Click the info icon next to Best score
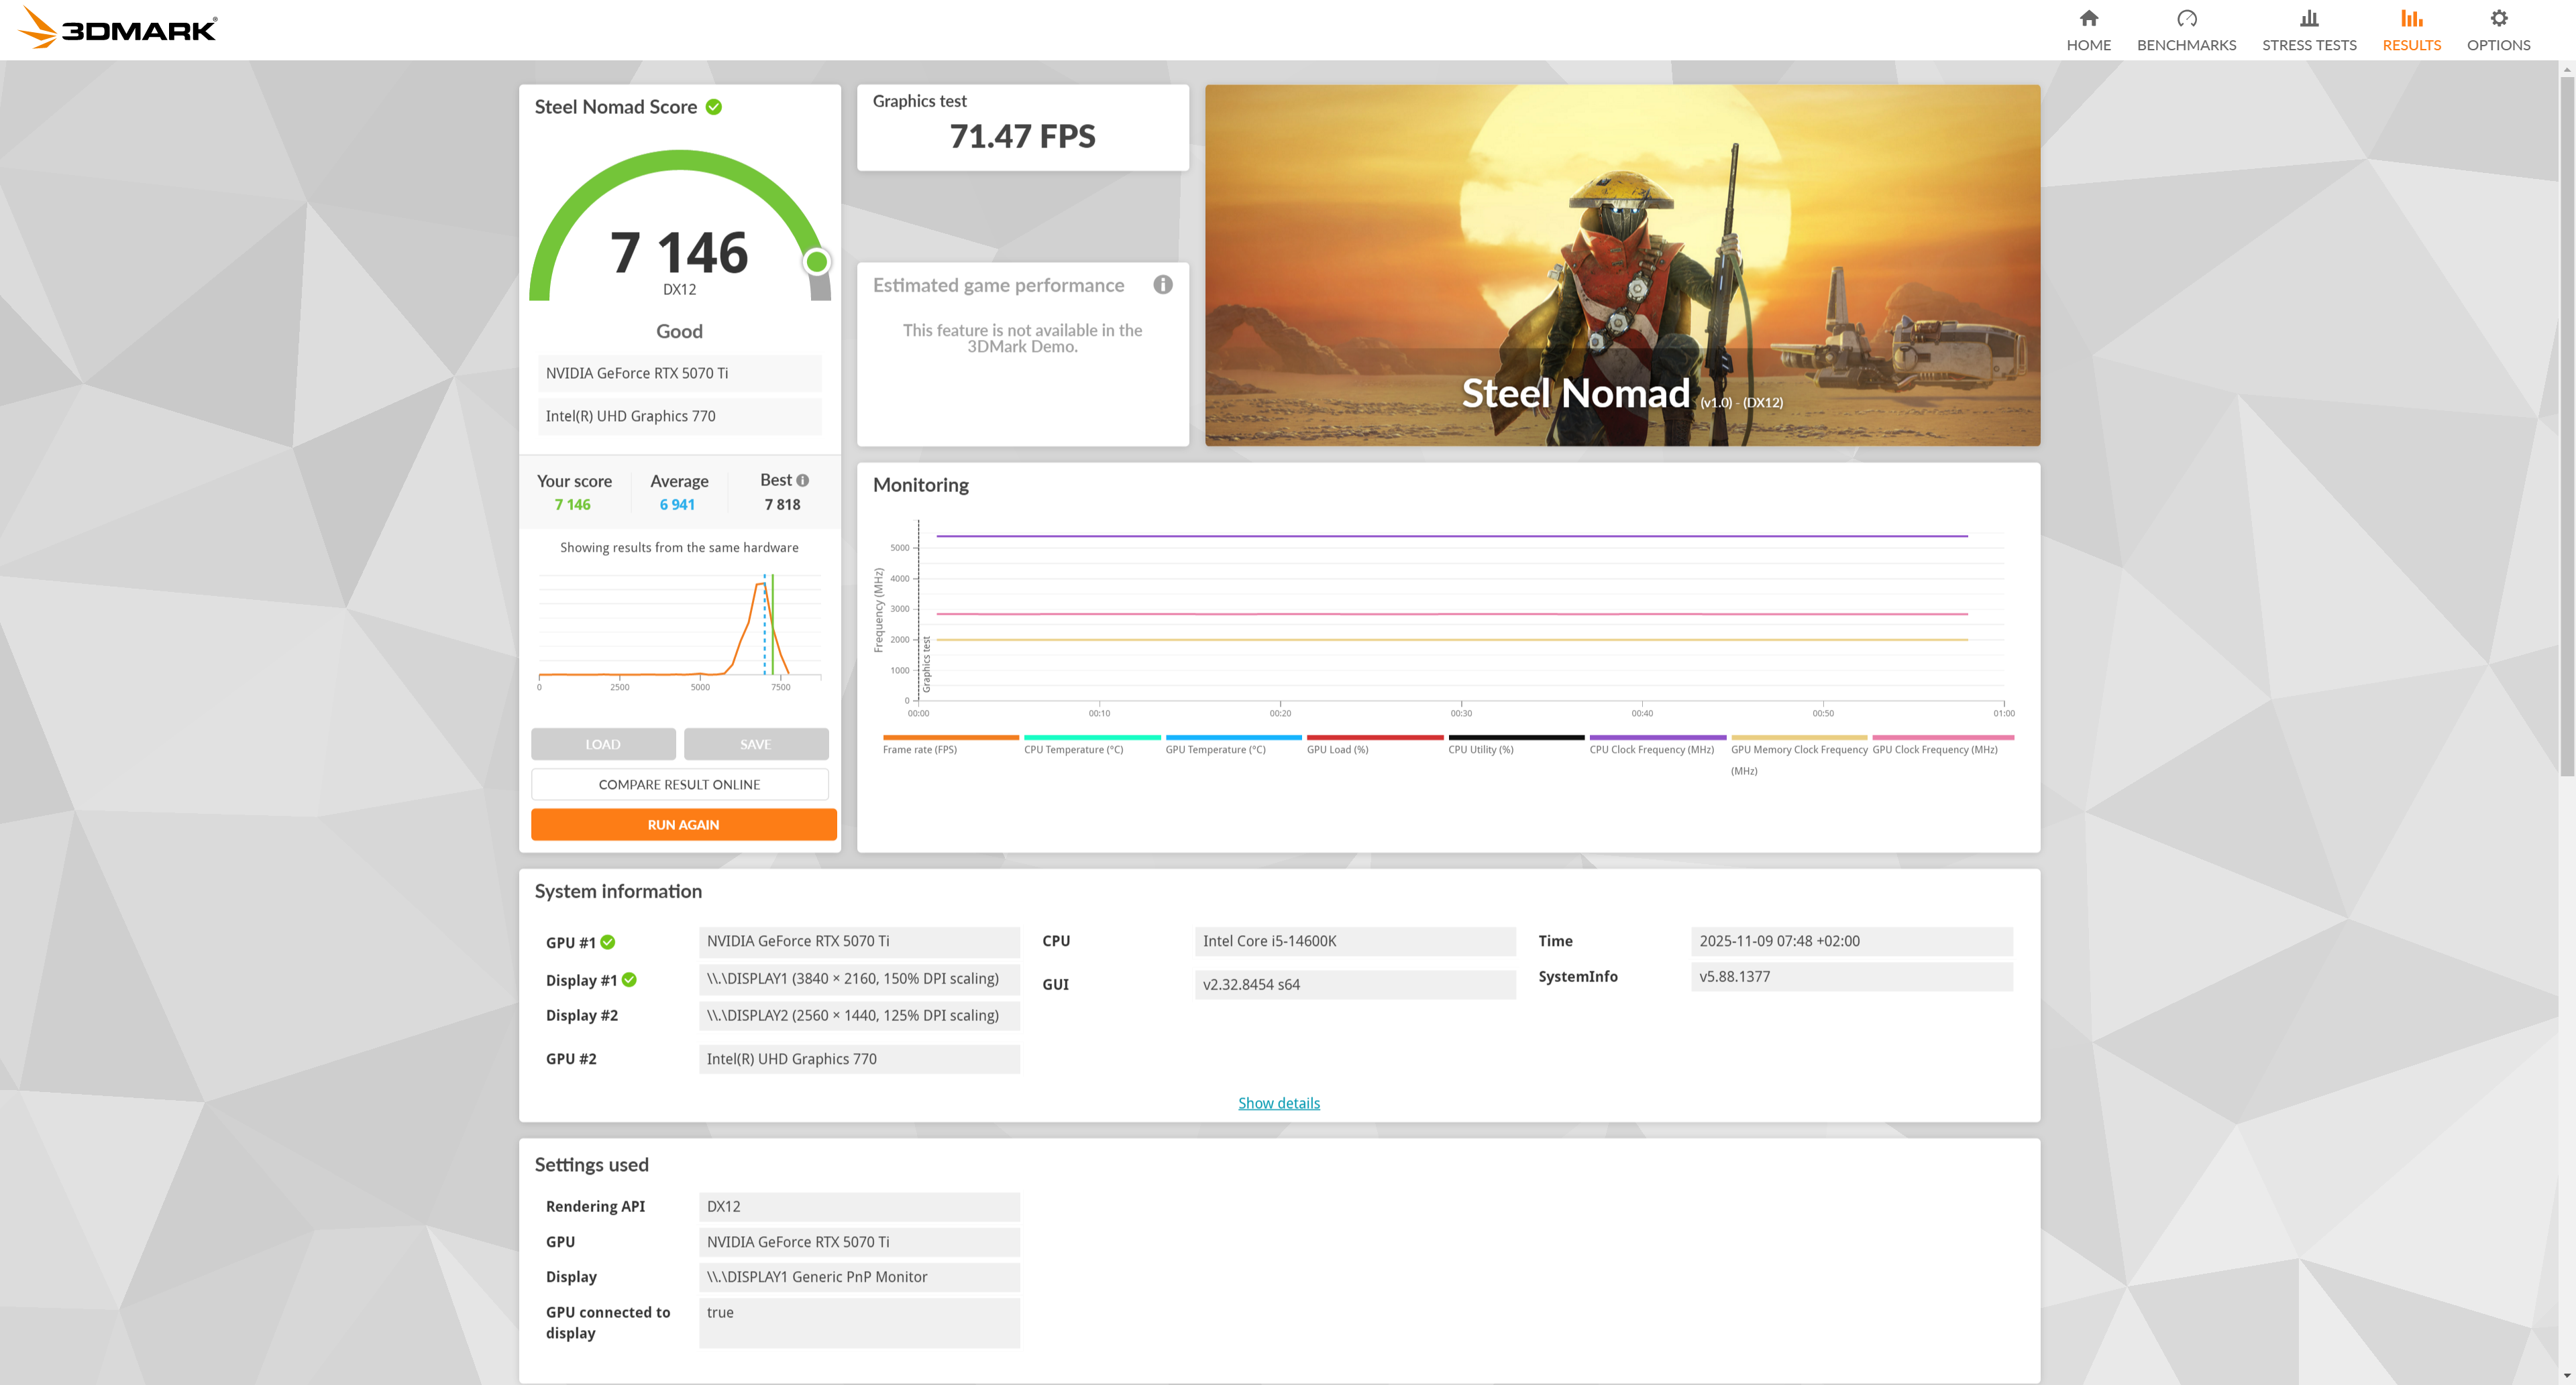 [x=802, y=481]
